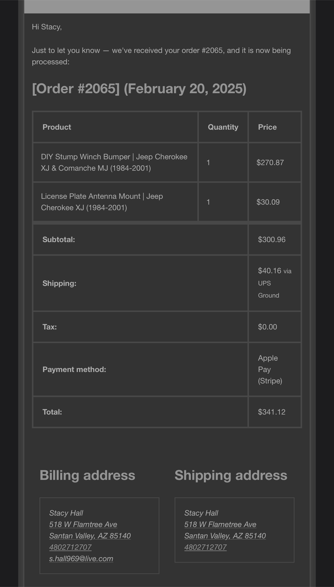Tap the billing phone number link
The width and height of the screenshot is (334, 587).
pos(70,547)
